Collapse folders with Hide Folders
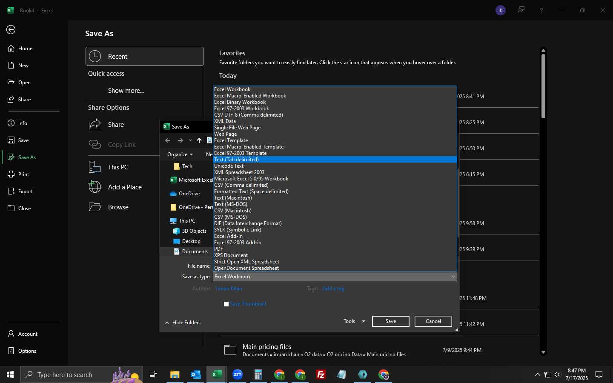Image resolution: width=613 pixels, height=383 pixels. tap(183, 323)
